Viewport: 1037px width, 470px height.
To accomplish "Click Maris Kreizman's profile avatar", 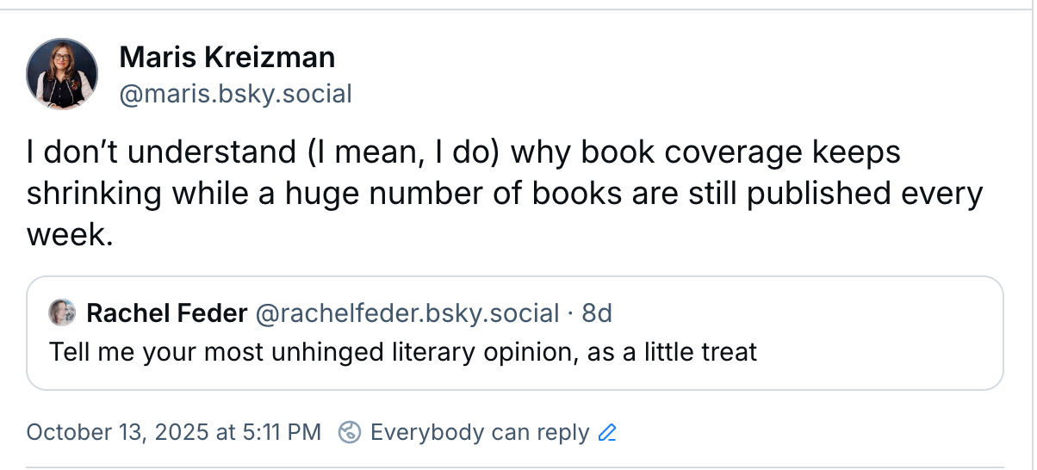I will (62, 74).
